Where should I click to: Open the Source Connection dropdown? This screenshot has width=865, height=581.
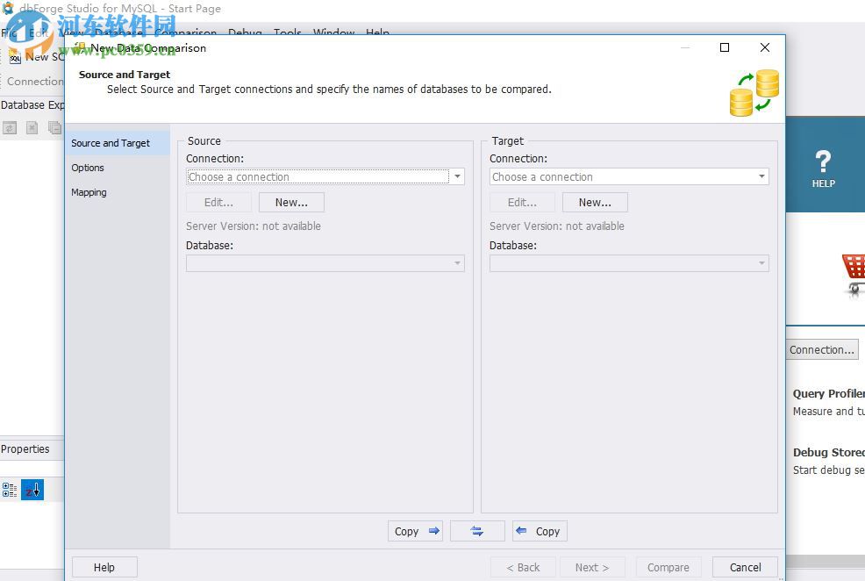[x=457, y=176]
